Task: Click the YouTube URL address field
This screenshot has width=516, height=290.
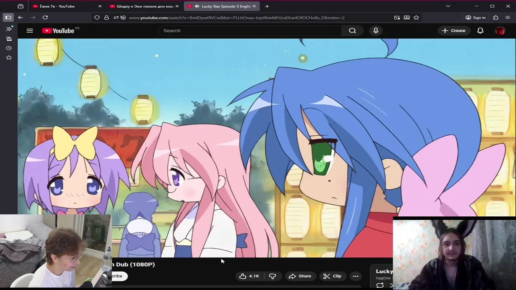Action: pos(258,18)
